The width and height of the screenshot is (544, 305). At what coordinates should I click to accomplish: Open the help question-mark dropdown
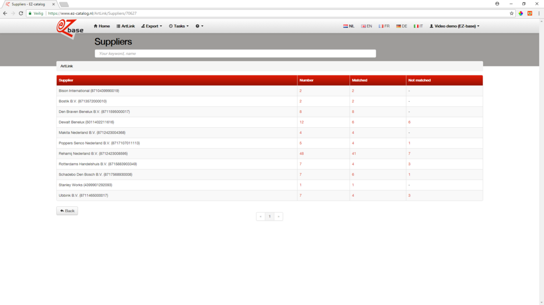click(x=200, y=26)
